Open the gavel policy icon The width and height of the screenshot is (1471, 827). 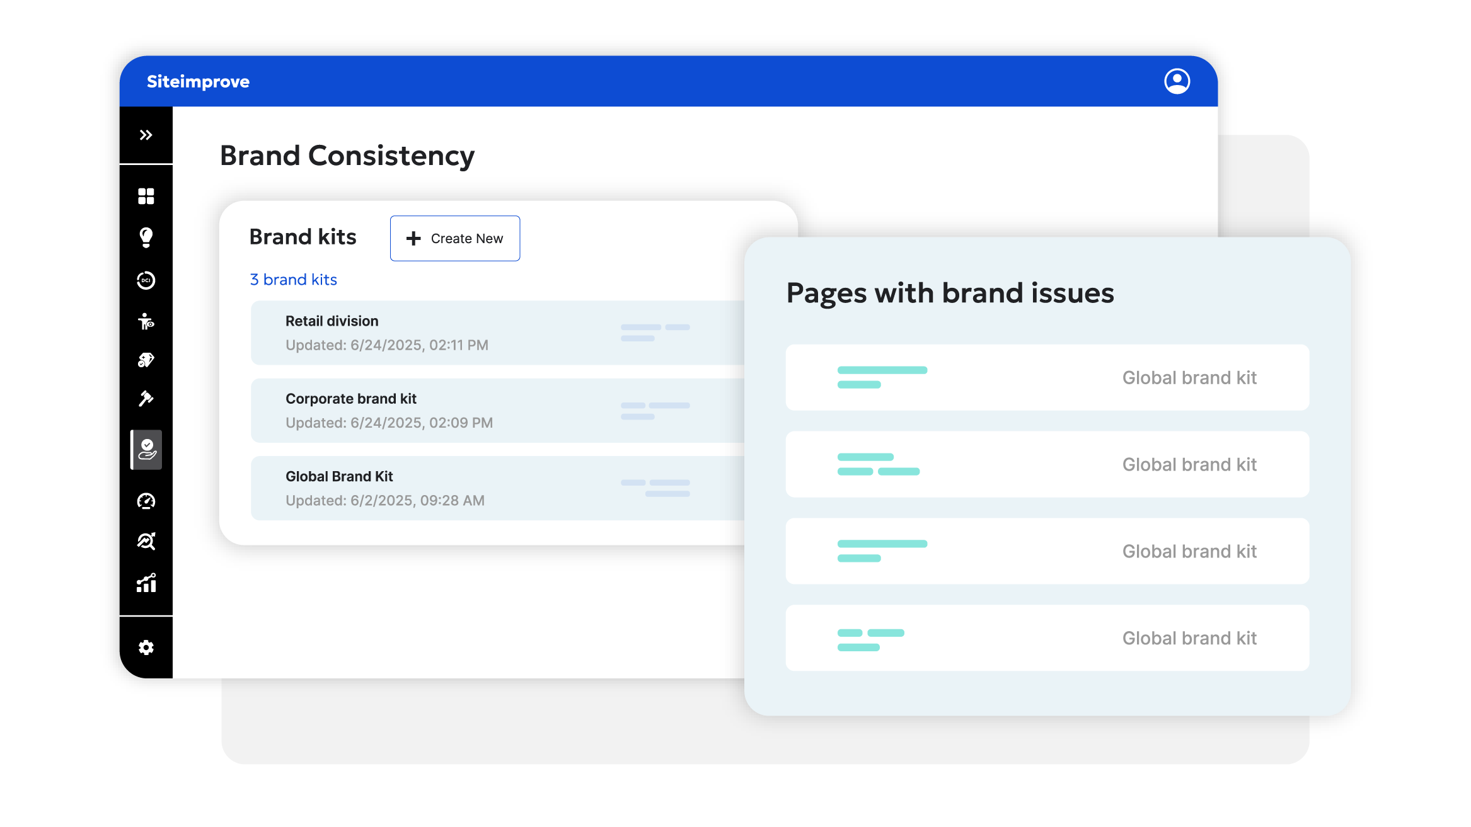coord(146,399)
